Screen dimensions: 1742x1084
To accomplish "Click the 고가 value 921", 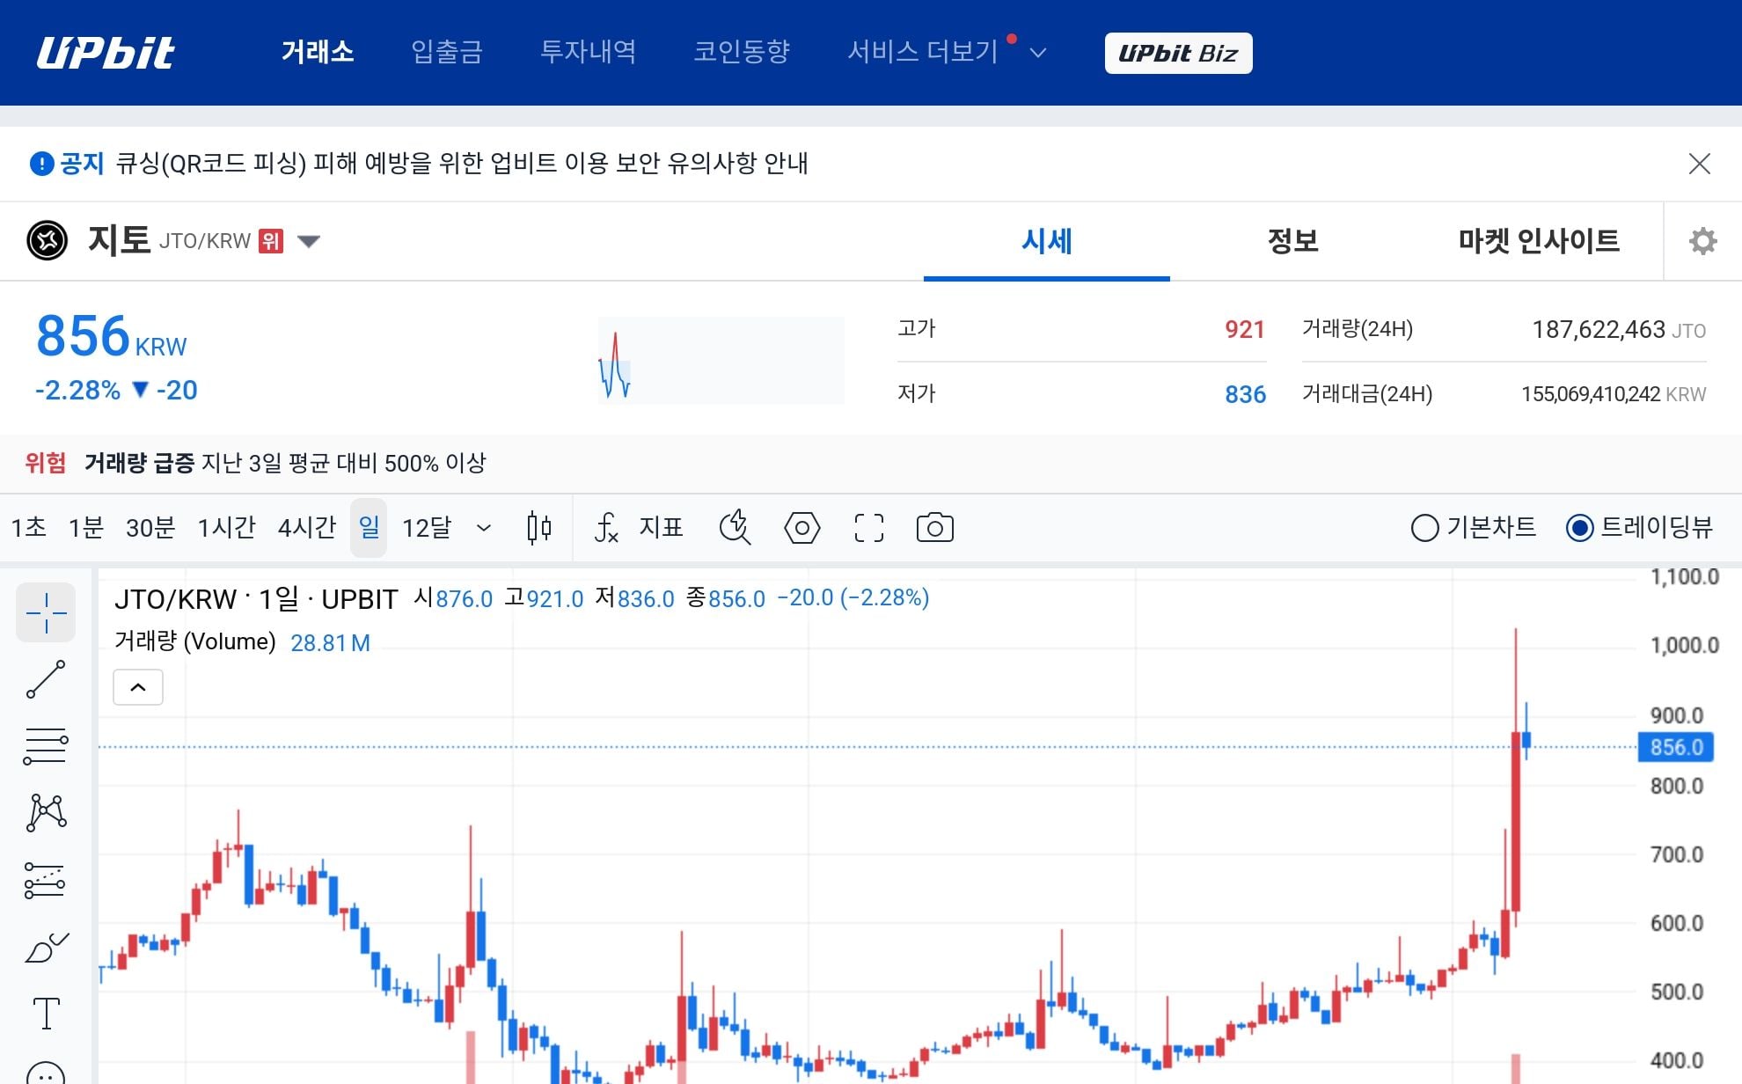I will tap(1245, 329).
